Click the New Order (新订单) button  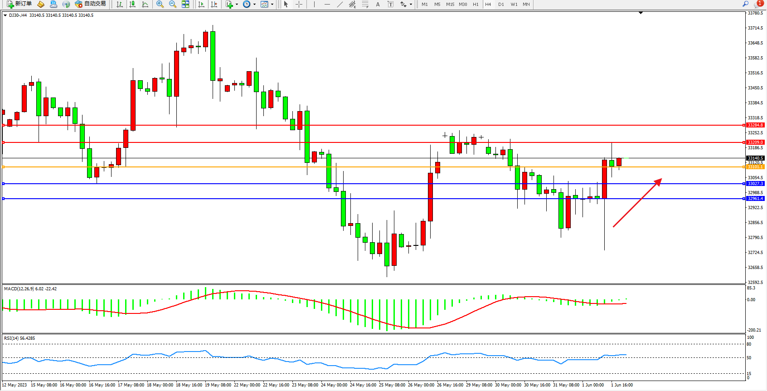click(x=19, y=4)
